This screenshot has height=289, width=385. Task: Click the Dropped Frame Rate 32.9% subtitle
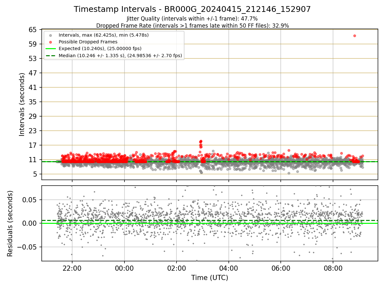193,26
